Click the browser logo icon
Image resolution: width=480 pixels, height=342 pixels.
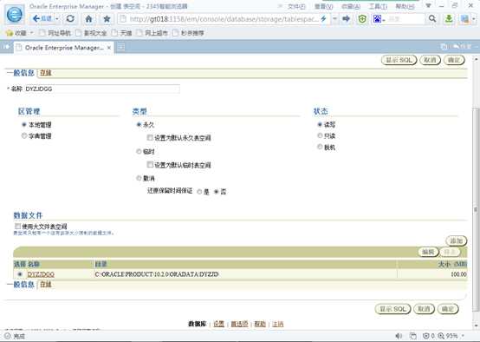coord(15,14)
